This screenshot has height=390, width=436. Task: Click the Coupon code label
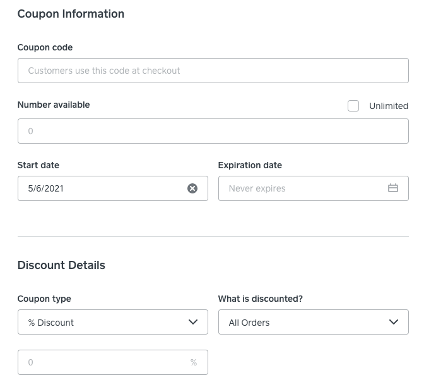(45, 47)
